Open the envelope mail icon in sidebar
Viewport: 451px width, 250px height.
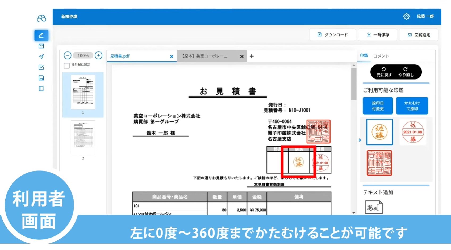click(41, 46)
